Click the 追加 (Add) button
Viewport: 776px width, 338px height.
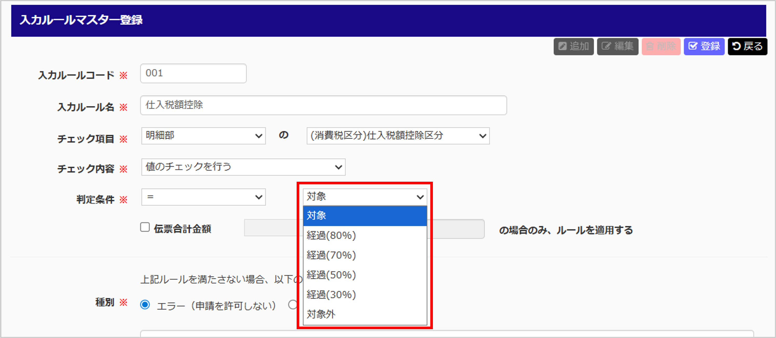click(x=573, y=46)
